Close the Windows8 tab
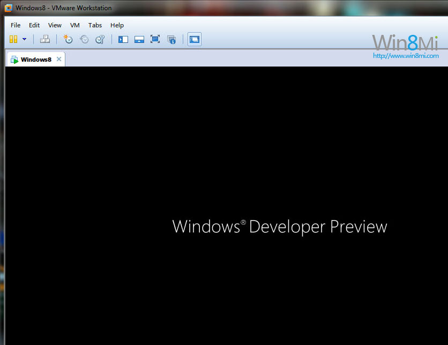Viewport: 448px width, 345px height. [59, 59]
